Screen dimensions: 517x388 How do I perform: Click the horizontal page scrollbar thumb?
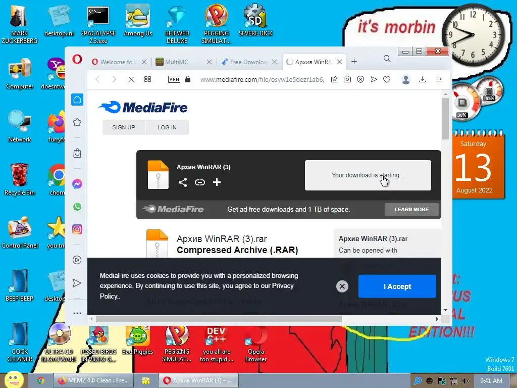(x=219, y=319)
